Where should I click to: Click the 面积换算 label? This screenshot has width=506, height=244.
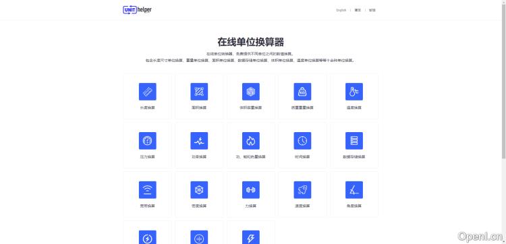pos(199,108)
